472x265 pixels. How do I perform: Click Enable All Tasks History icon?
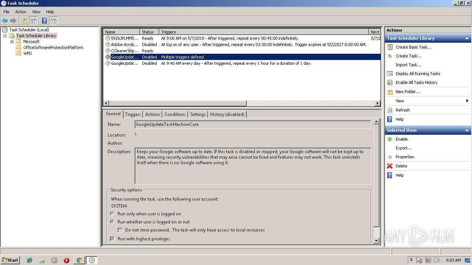click(x=390, y=82)
